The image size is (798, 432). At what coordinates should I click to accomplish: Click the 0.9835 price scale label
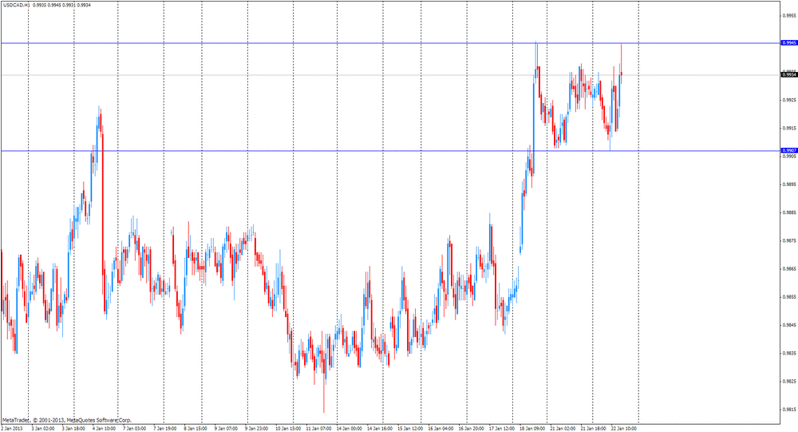coord(789,353)
